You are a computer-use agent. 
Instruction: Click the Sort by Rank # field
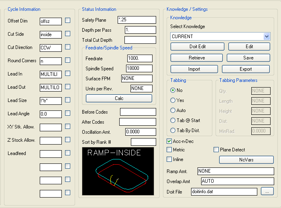144,142
